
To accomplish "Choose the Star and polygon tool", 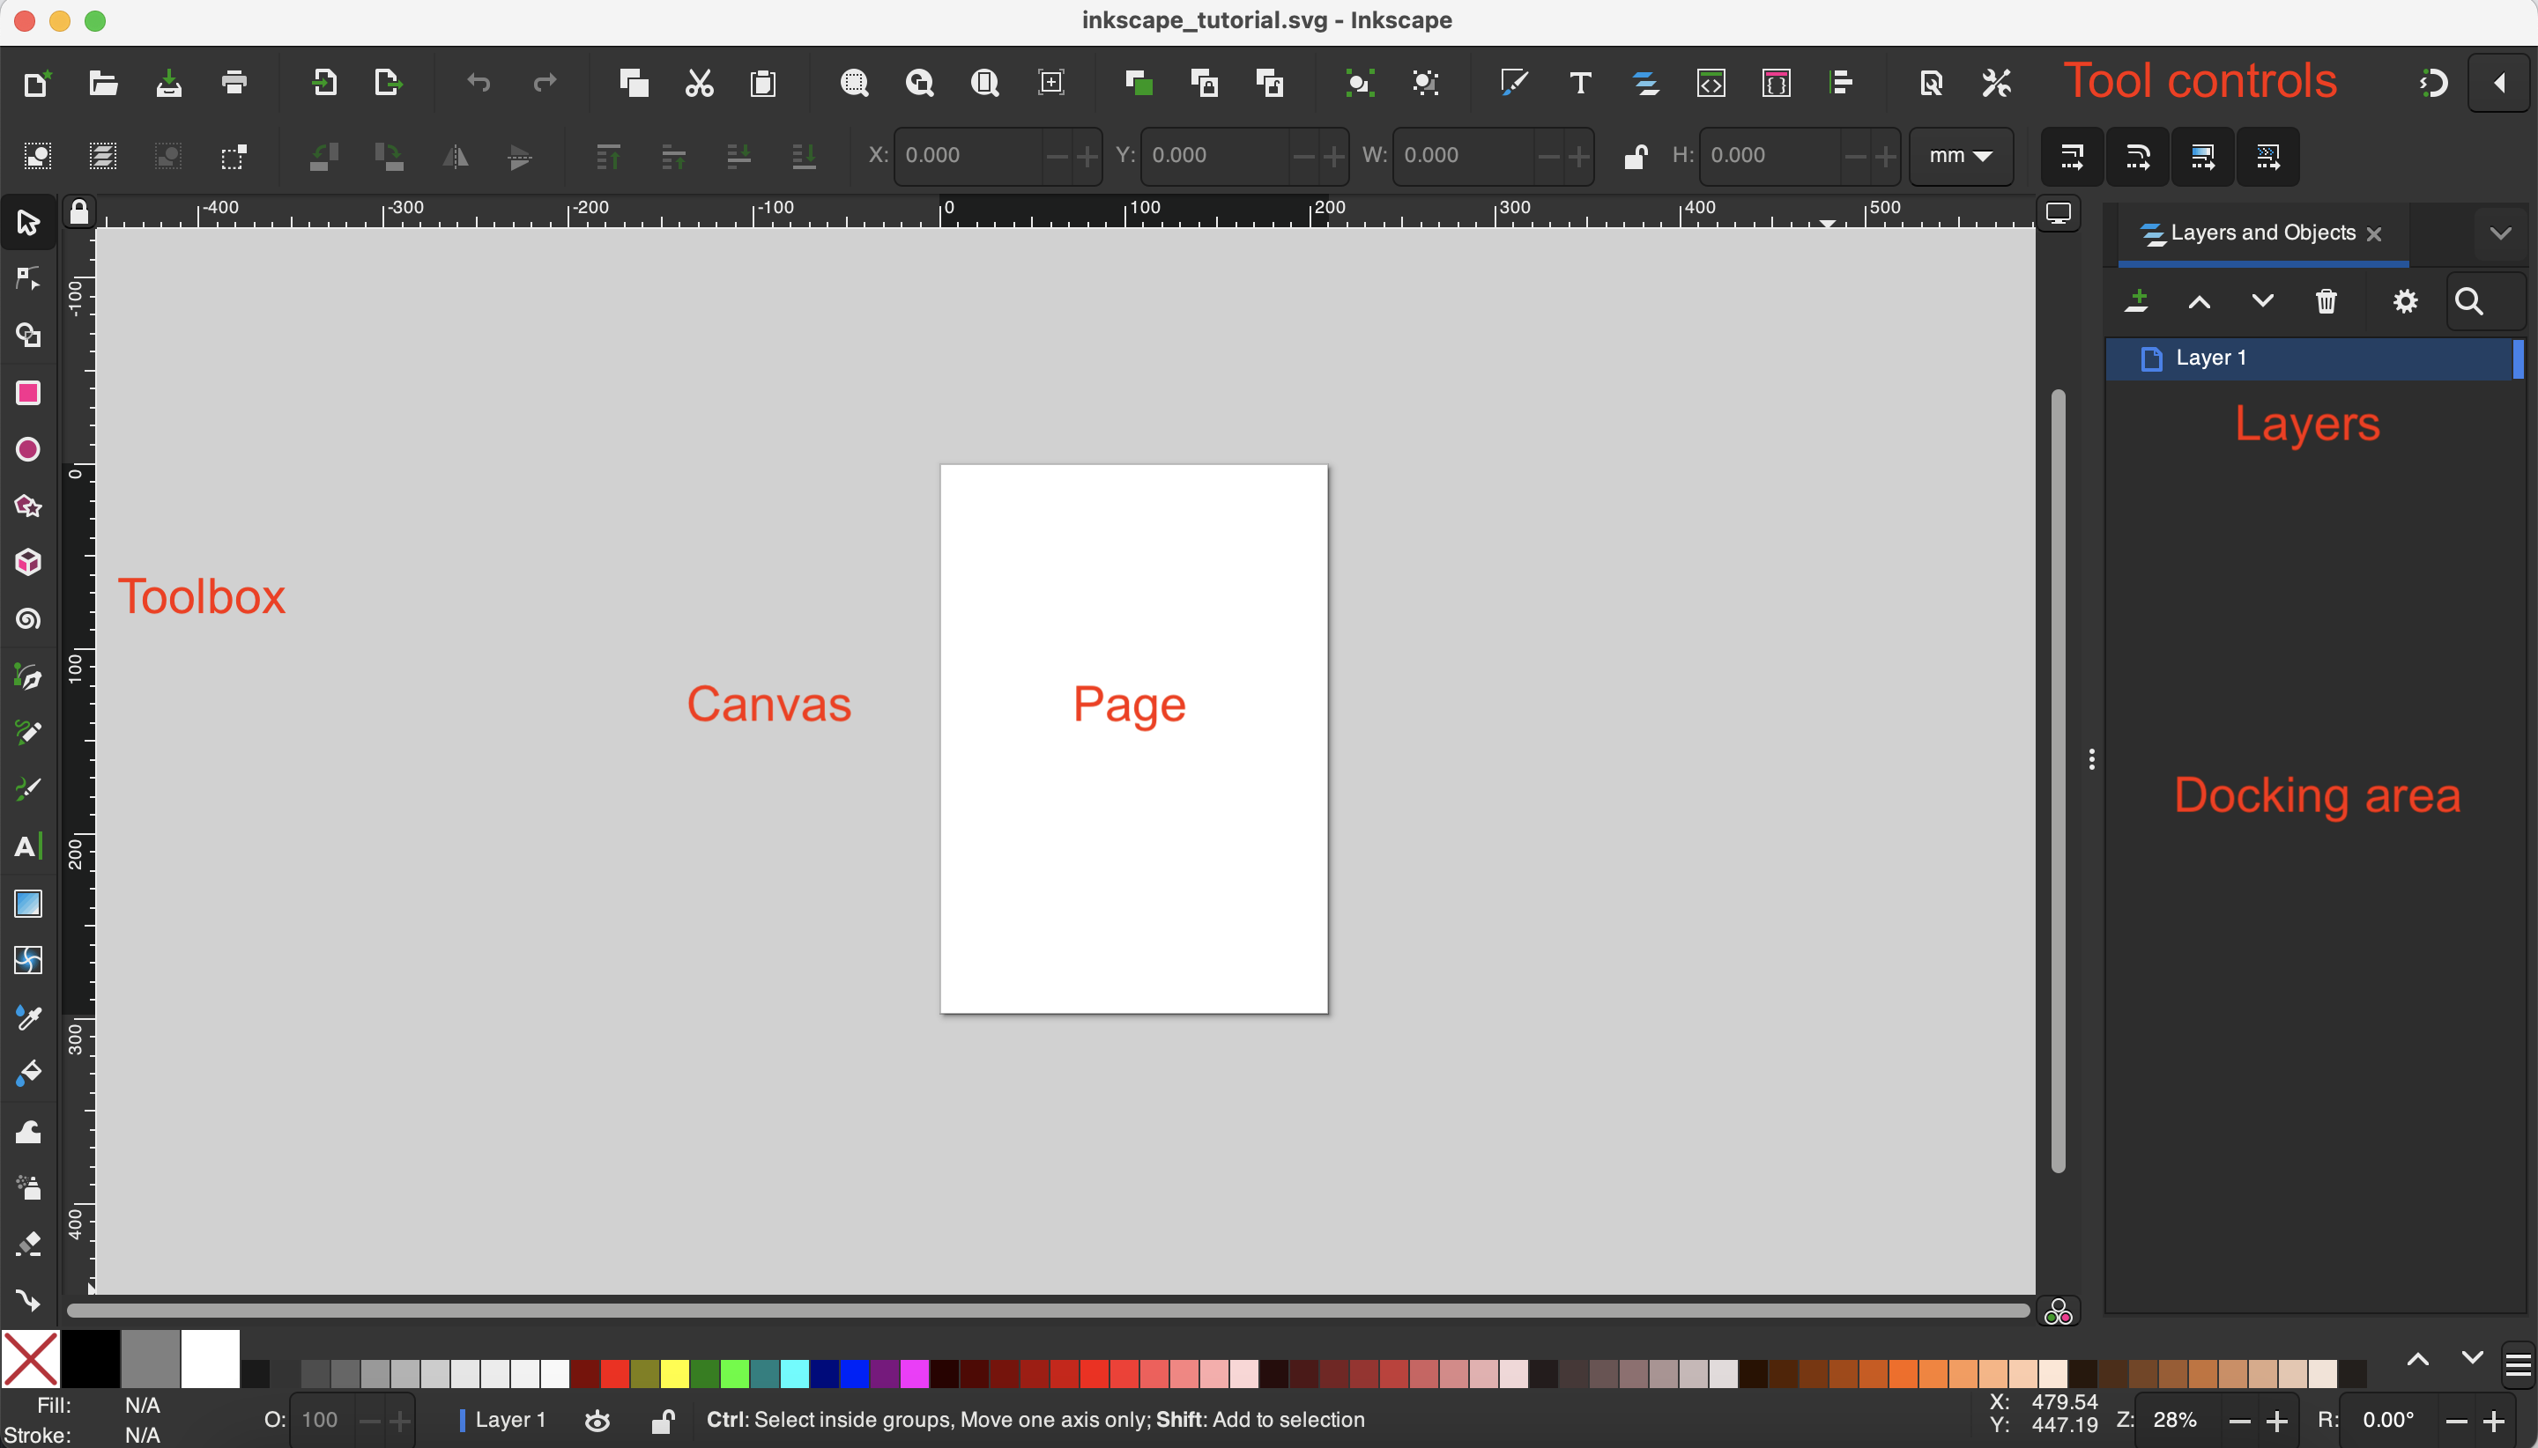I will 28,506.
